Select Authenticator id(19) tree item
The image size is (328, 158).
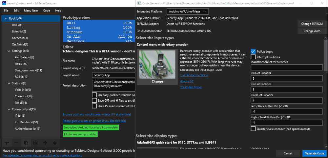(28, 129)
